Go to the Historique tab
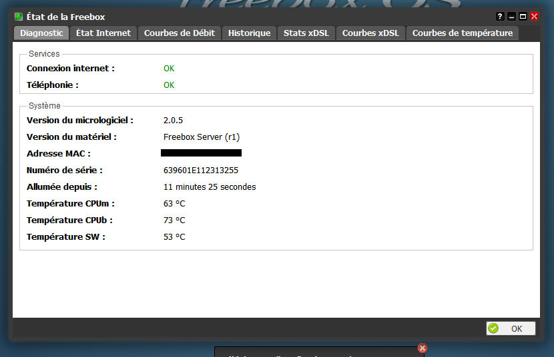 pyautogui.click(x=249, y=33)
